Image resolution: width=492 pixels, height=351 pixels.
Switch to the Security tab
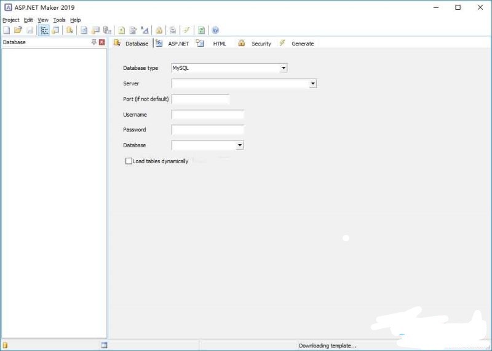tap(255, 43)
